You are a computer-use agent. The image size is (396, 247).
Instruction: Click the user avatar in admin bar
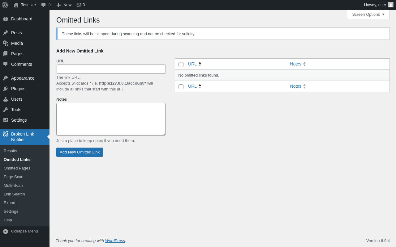(391, 5)
